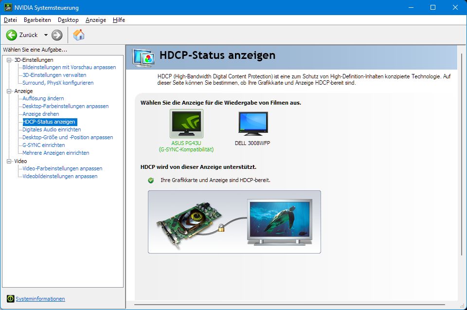467x310 pixels.
Task: Click the Video category label
Action: click(20, 161)
